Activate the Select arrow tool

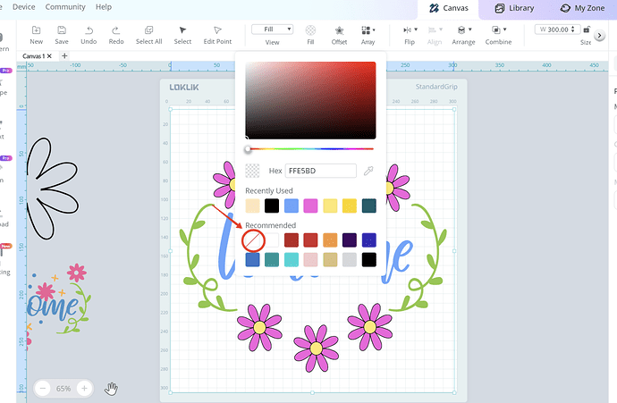182,30
